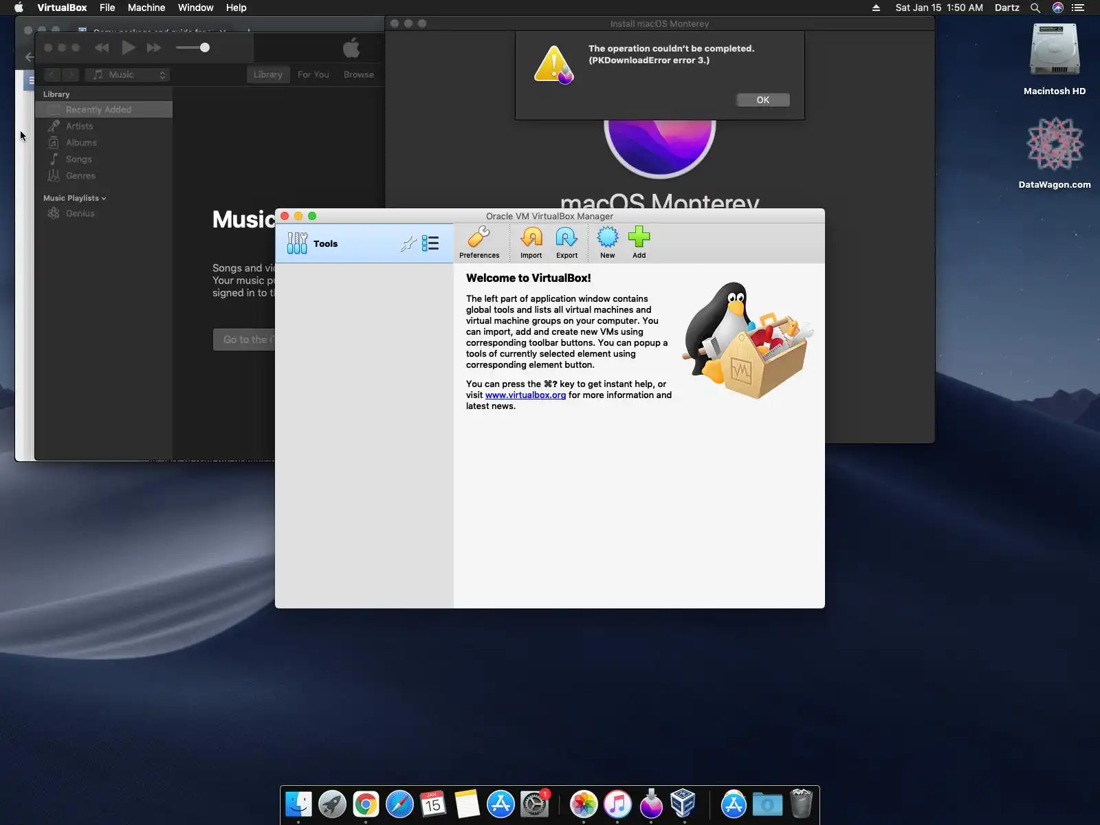Image resolution: width=1100 pixels, height=825 pixels.
Task: Select Albums in the Music sidebar
Action: tap(104, 142)
